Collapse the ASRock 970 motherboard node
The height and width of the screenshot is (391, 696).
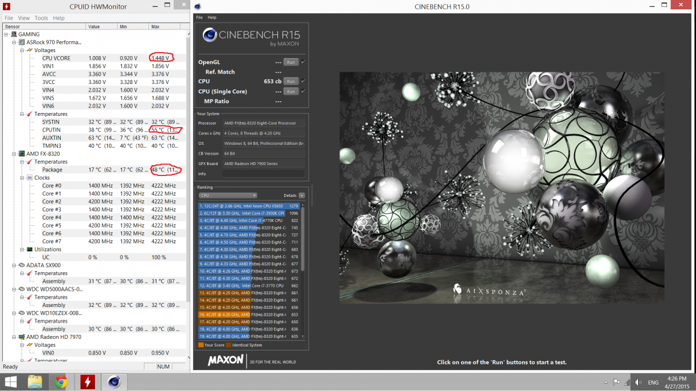[x=14, y=42]
